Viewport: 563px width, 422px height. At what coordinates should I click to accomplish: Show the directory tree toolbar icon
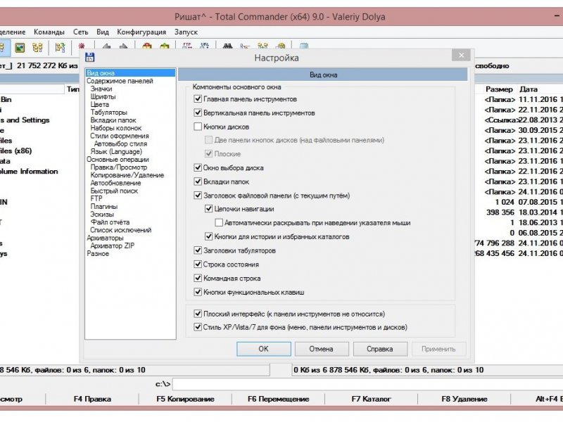[37, 47]
